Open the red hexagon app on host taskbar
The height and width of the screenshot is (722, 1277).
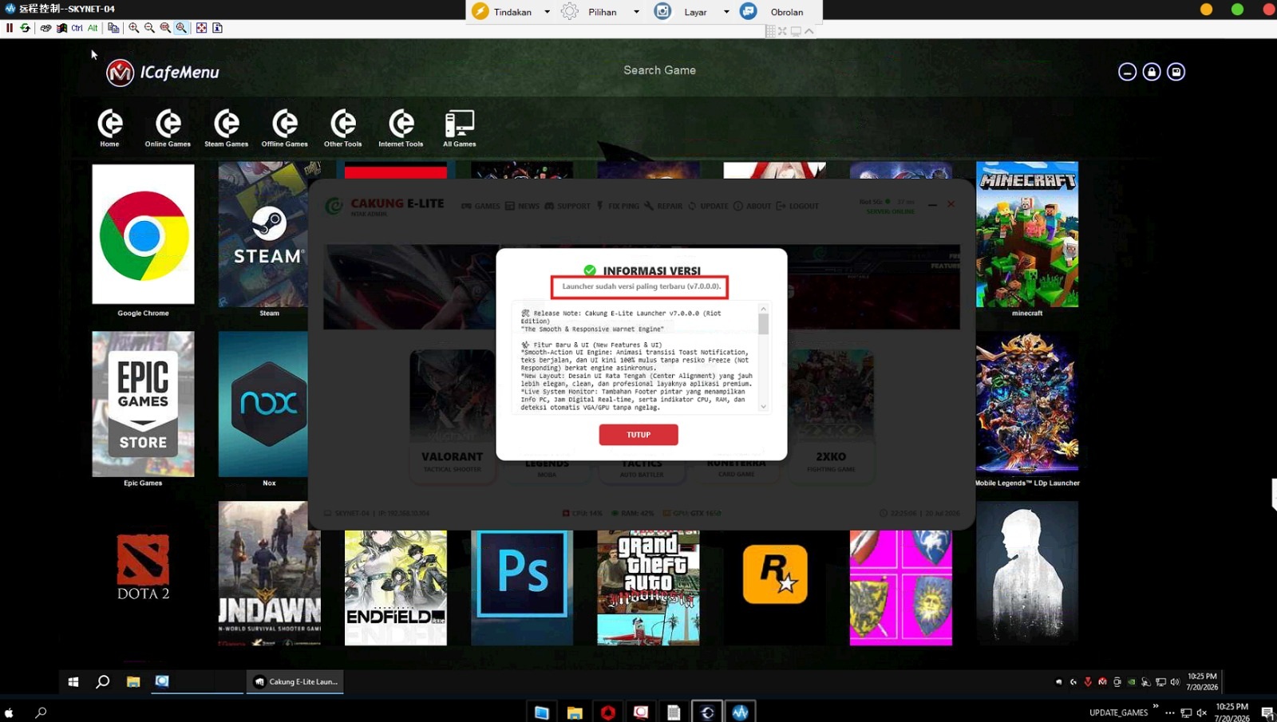608,712
